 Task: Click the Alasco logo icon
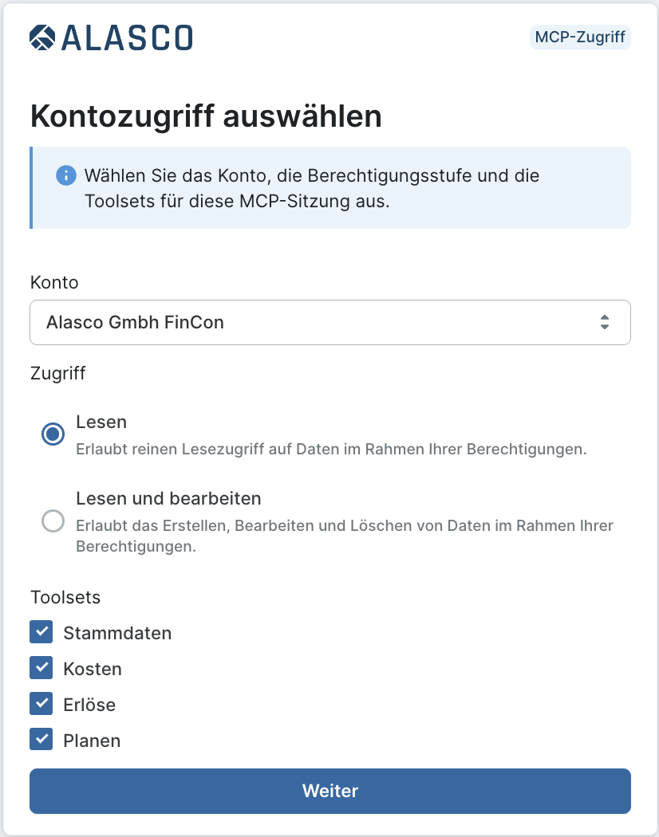(42, 37)
